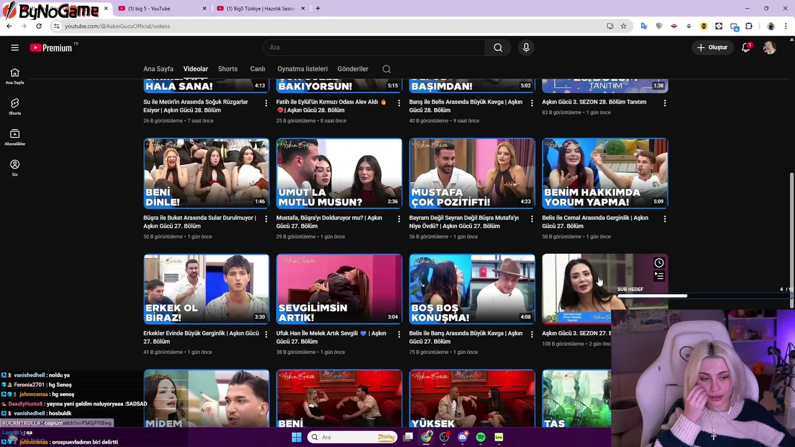Open the Google Translate extension
Image resolution: width=795 pixels, height=447 pixels.
point(644,26)
